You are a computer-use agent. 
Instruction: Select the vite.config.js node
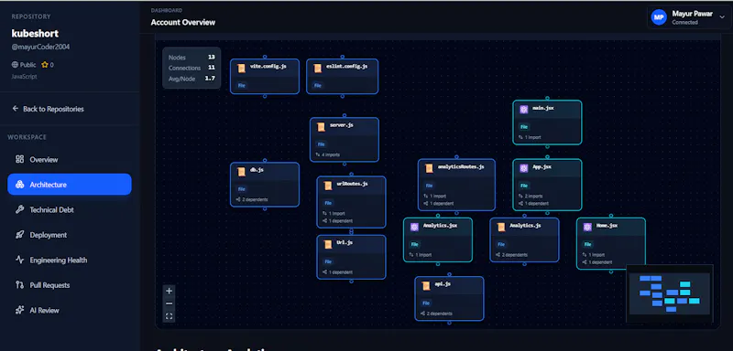coord(265,77)
